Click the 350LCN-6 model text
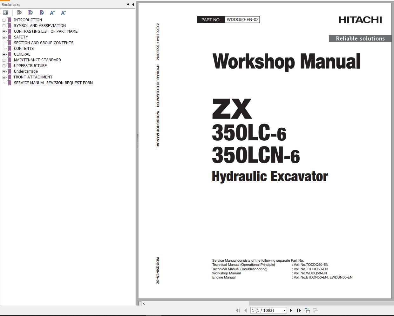Image resolution: width=394 pixels, height=316 pixels. pos(256,155)
